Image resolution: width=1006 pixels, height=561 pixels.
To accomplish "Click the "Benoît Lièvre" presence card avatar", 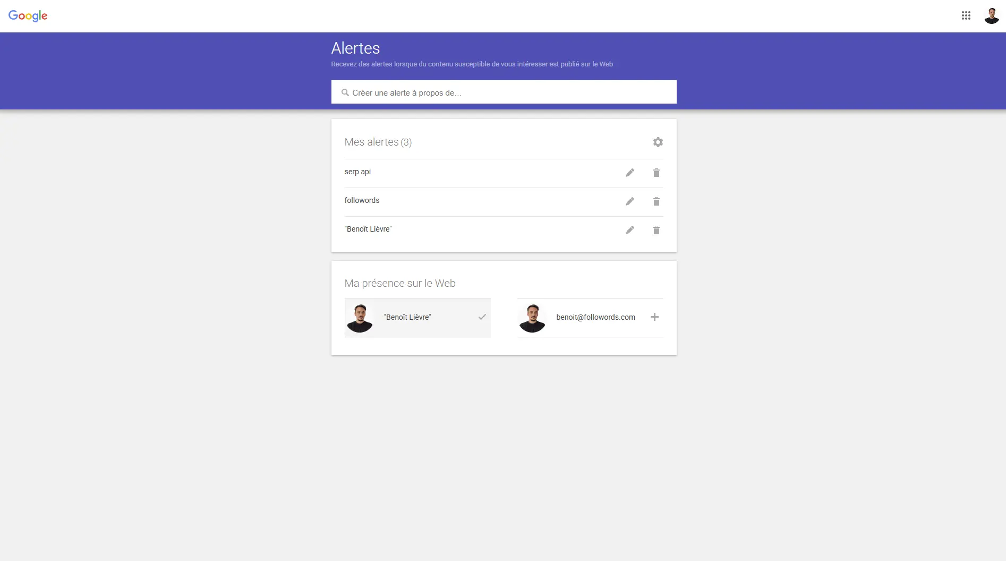I will coord(360,318).
